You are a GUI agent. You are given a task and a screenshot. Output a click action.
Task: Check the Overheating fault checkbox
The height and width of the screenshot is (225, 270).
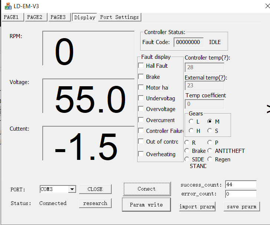[141, 154]
